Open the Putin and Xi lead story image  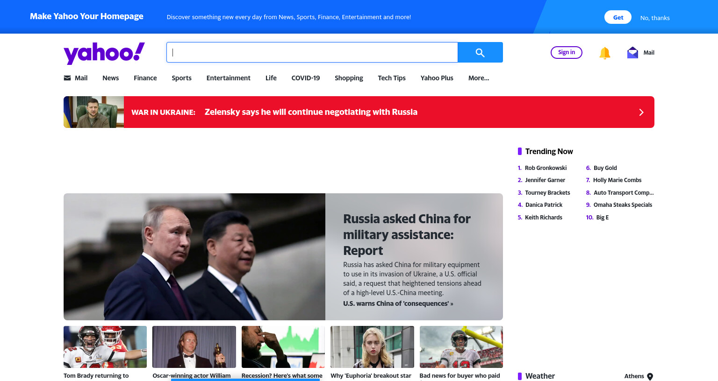194,257
